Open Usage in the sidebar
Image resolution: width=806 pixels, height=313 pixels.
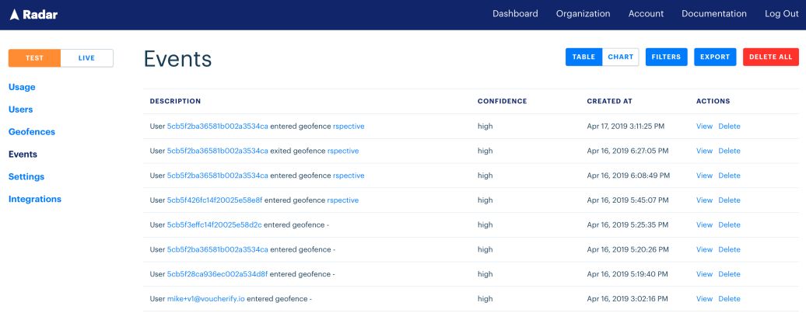[x=22, y=87]
